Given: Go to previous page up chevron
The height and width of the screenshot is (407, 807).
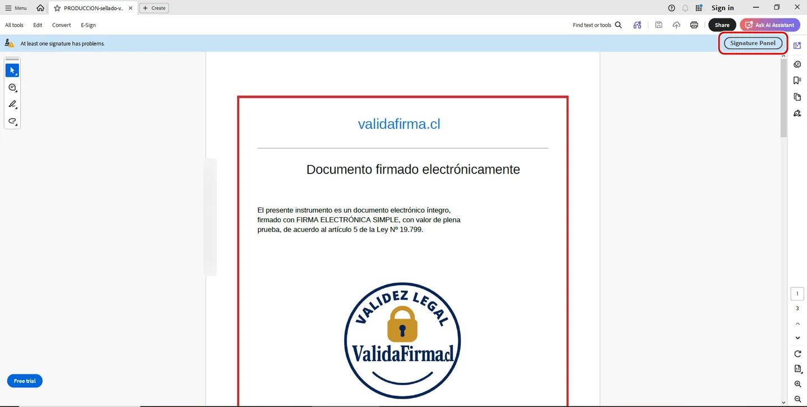Looking at the screenshot, I should [x=797, y=324].
